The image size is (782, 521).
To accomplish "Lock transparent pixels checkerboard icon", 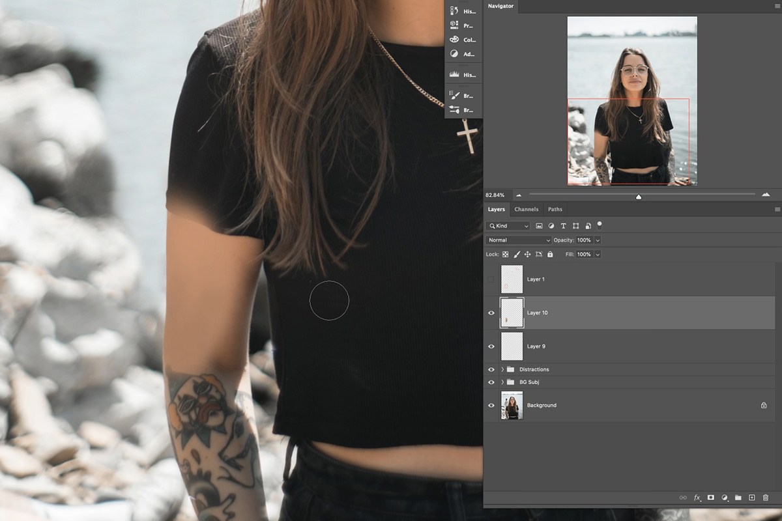I will (x=505, y=255).
